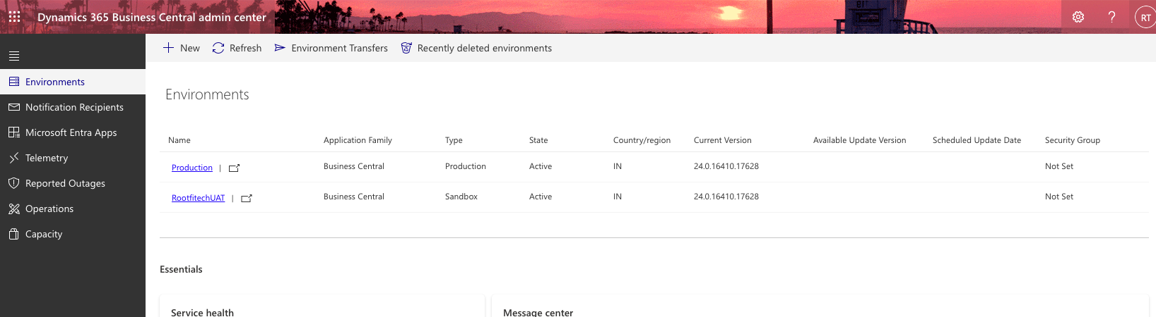This screenshot has height=317, width=1156.
Task: Click the Type column header
Action: tap(454, 140)
